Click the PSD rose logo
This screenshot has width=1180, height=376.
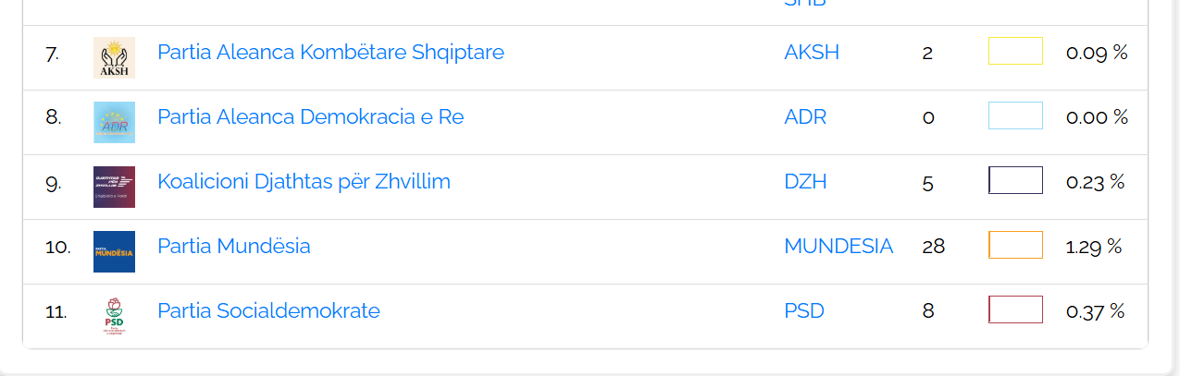[x=114, y=316]
